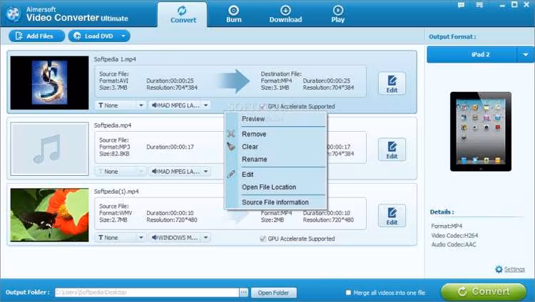Viewport: 535px width, 302px height.
Task: Click the Clear broom icon in context menu
Action: tap(231, 147)
